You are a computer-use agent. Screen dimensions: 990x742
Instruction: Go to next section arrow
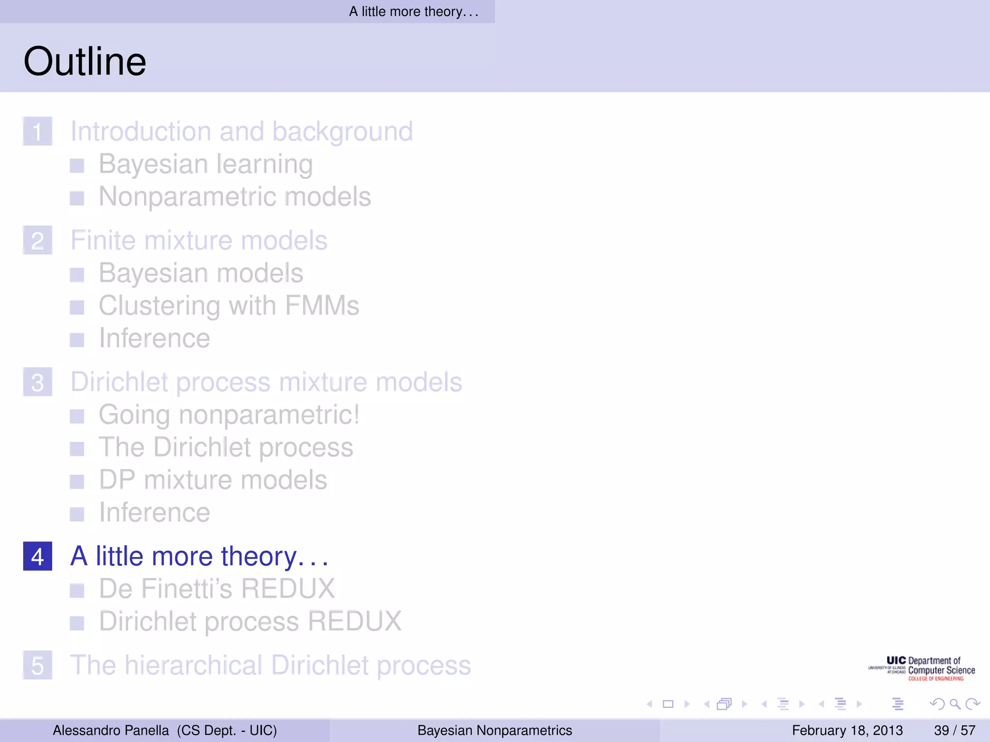(x=859, y=704)
